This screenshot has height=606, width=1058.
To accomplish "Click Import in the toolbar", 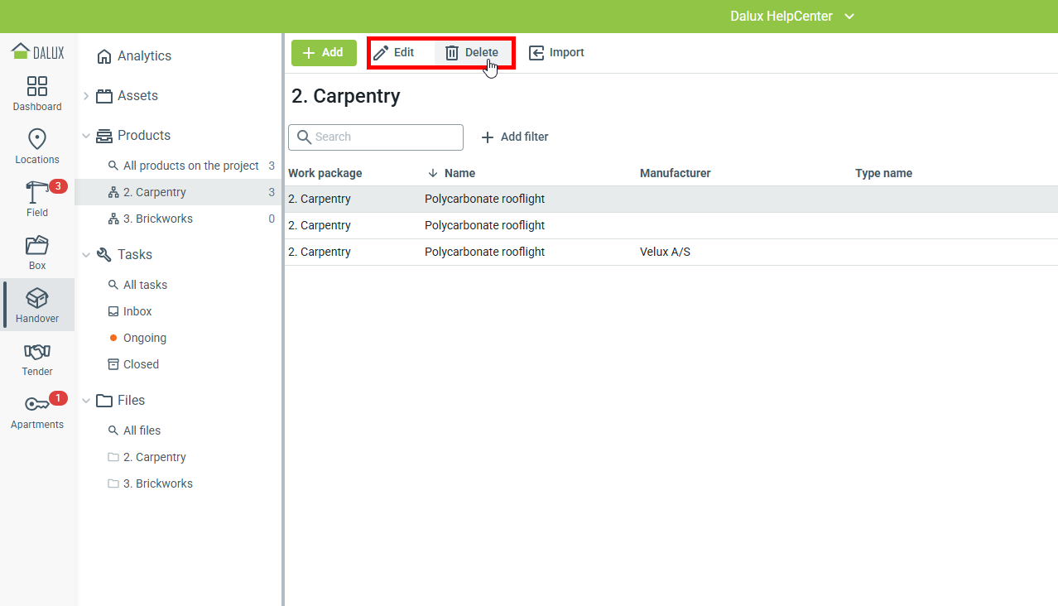I will [x=556, y=53].
